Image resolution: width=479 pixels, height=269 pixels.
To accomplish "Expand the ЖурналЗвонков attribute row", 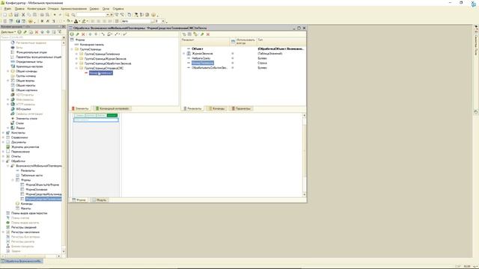I will tap(184, 53).
